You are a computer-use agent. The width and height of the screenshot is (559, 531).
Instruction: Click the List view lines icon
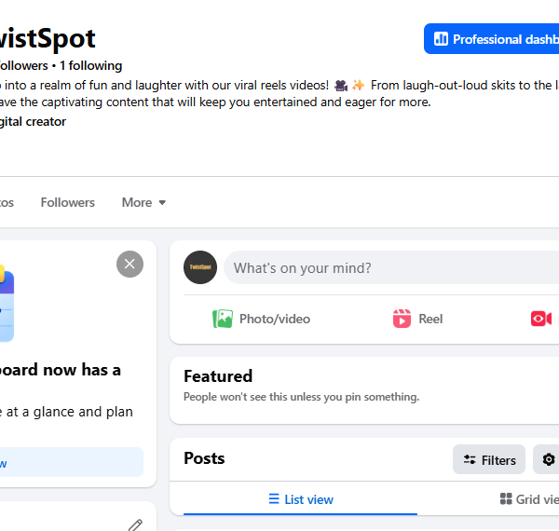click(274, 499)
